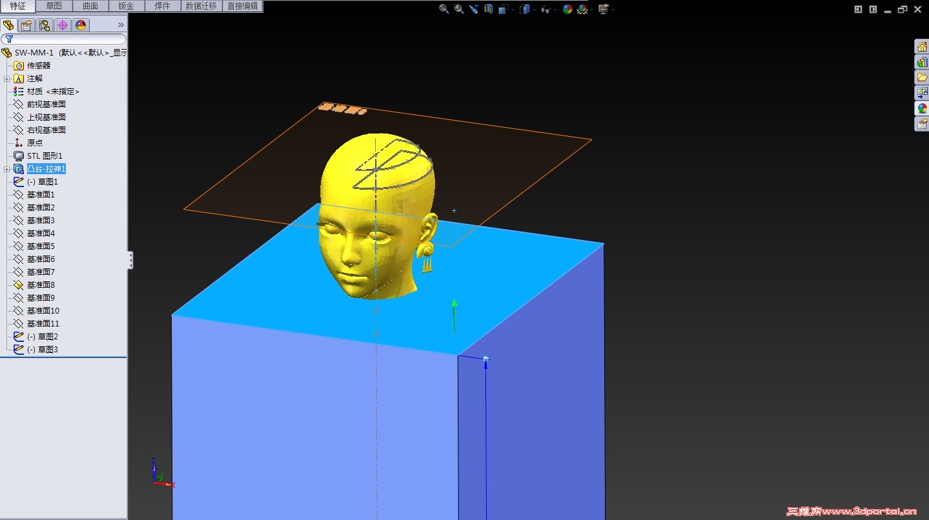Select 基准面10 in the tree
Viewport: 929px width, 520px height.
point(36,311)
